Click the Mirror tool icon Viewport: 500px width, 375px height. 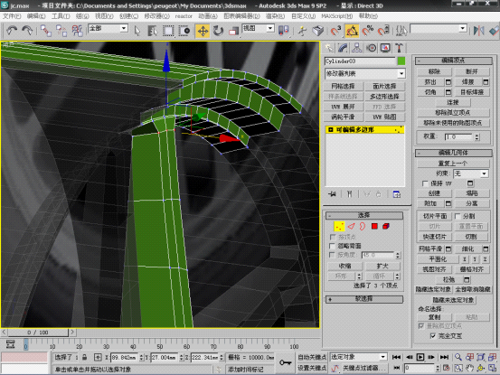(x=478, y=31)
